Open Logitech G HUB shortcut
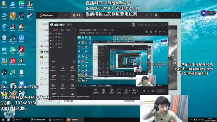The width and height of the screenshot is (217, 122). coord(4,74)
